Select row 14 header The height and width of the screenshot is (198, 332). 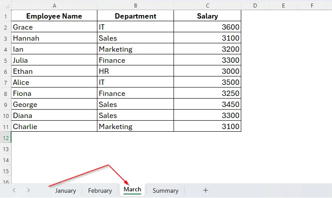coord(5,160)
